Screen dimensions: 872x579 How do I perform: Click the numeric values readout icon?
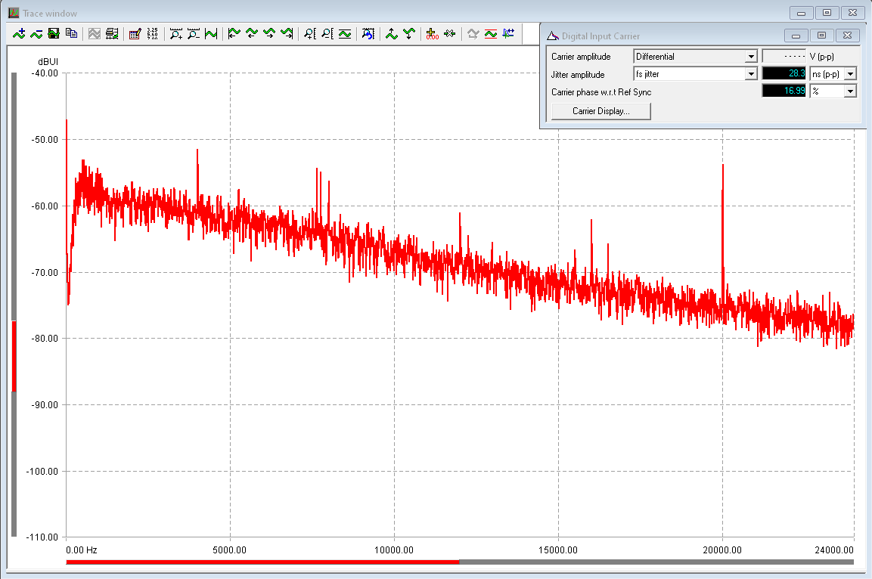click(153, 33)
